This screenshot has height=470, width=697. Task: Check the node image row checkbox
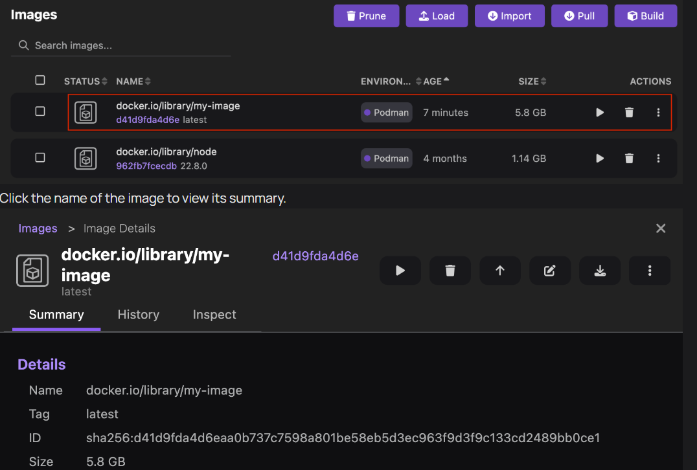(40, 157)
